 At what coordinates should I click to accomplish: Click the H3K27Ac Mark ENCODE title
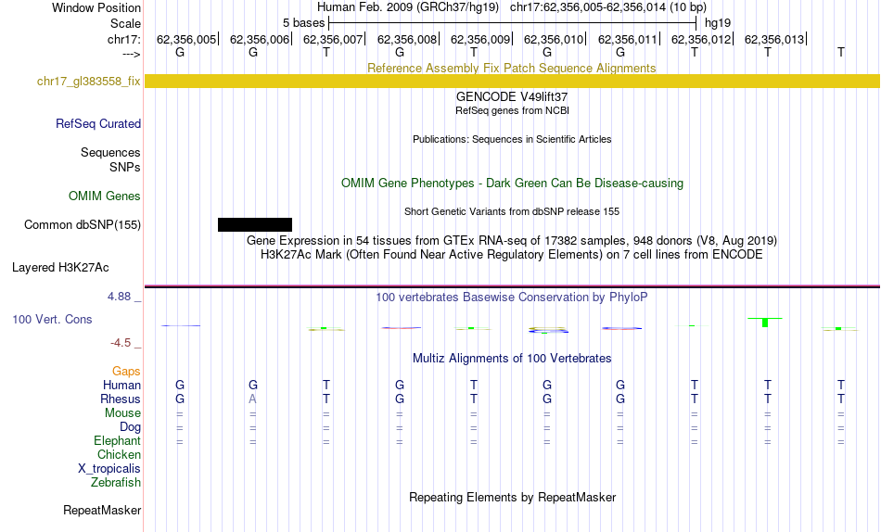(512, 255)
